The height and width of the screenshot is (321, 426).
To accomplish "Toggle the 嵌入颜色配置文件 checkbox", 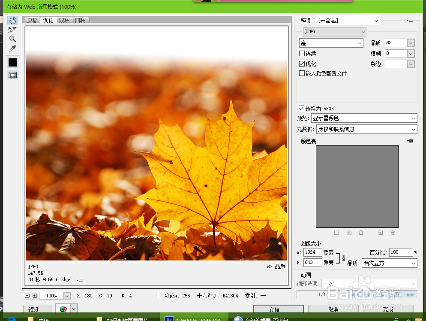I will (x=302, y=73).
